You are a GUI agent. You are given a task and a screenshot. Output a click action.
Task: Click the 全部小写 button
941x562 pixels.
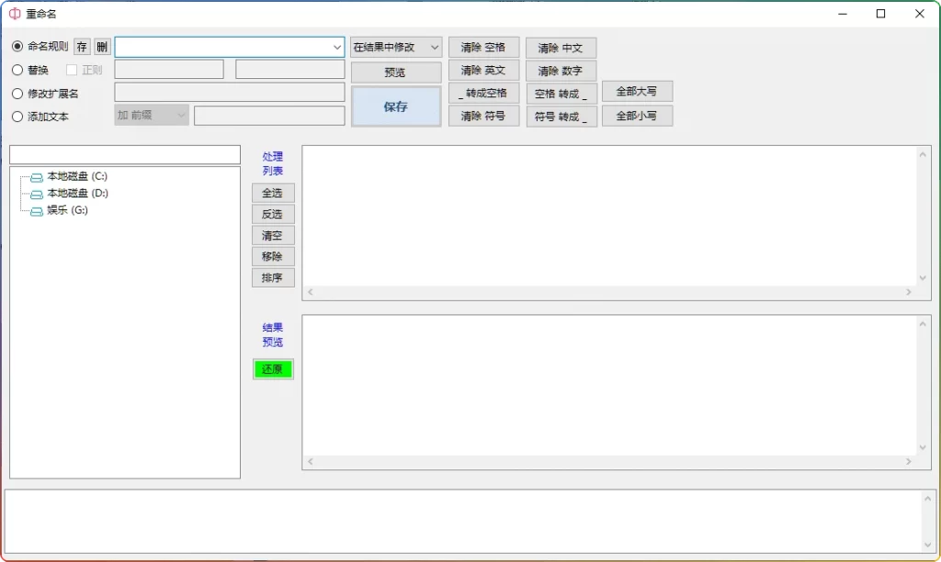pos(637,115)
